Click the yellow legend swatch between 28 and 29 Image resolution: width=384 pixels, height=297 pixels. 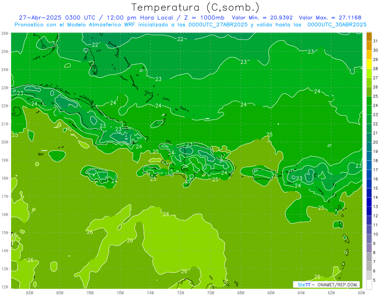(x=369, y=64)
